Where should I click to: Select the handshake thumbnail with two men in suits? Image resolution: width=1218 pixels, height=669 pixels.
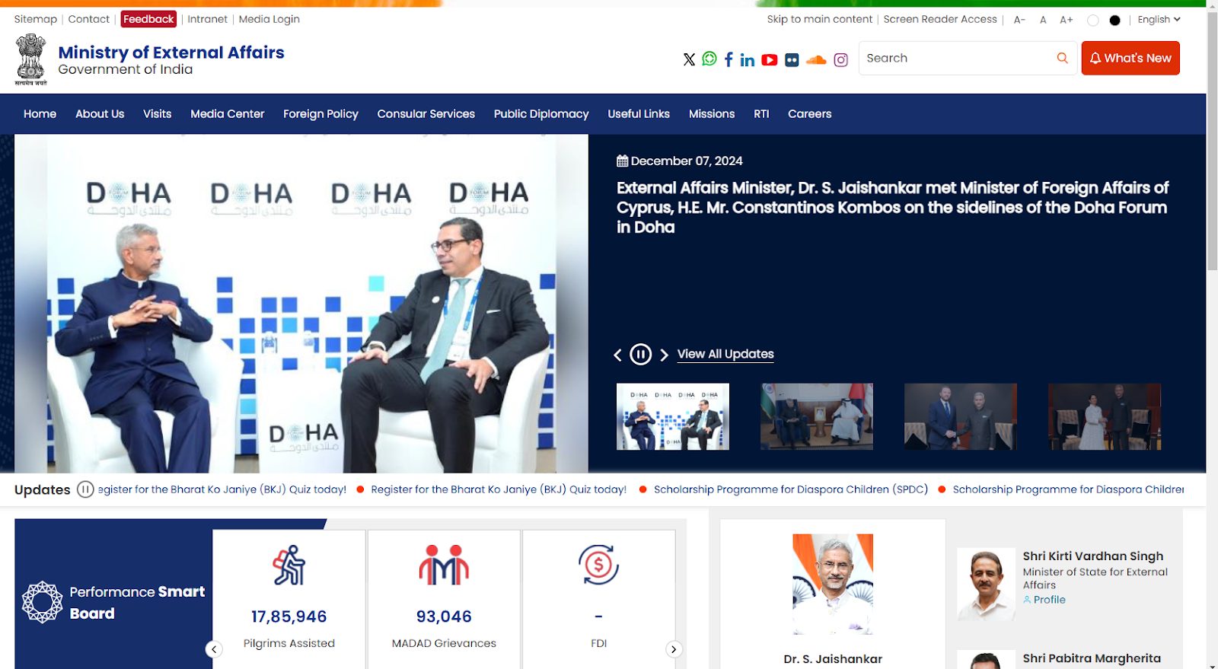click(x=961, y=417)
